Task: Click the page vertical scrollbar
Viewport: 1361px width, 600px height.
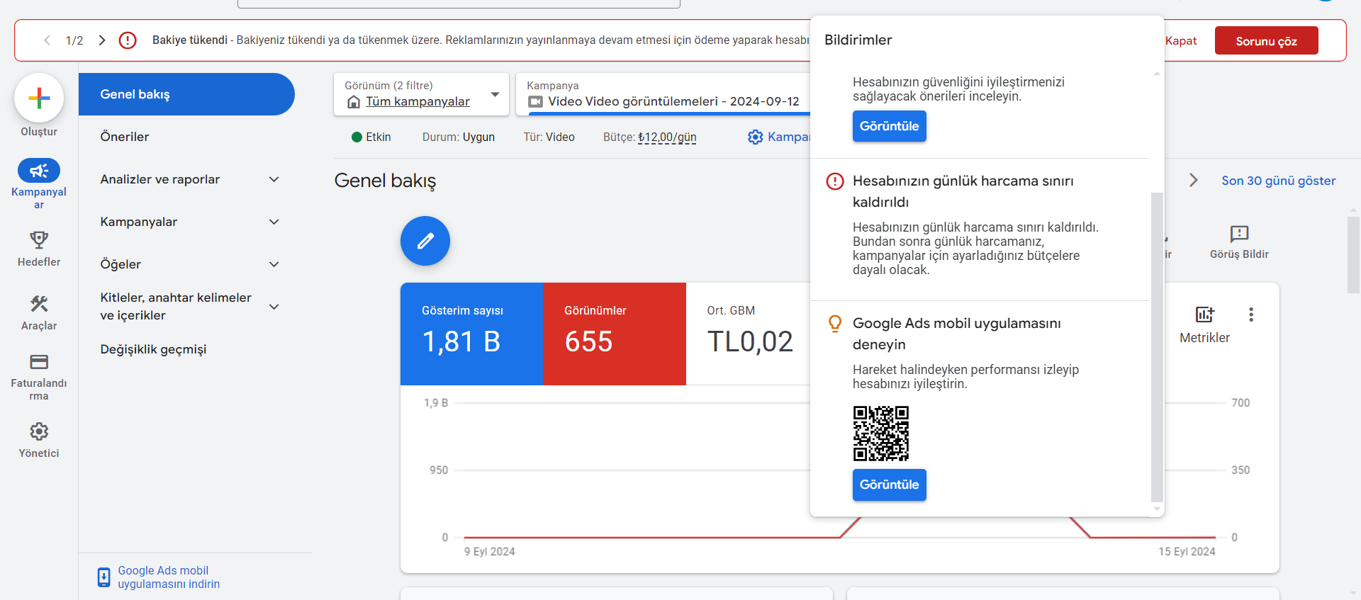Action: [x=1354, y=255]
